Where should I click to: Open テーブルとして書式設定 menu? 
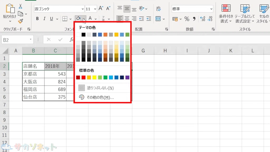(x=245, y=14)
